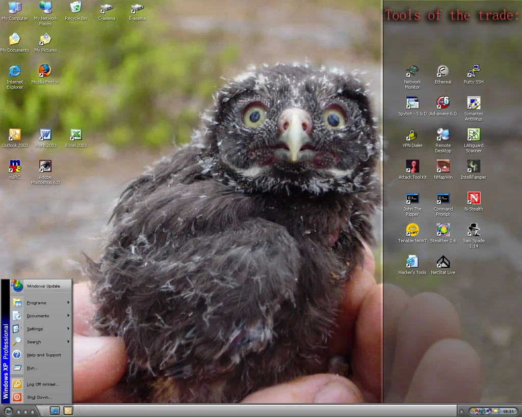Click the Mozilla Firefox desktop icon
The height and width of the screenshot is (417, 522).
point(45,71)
